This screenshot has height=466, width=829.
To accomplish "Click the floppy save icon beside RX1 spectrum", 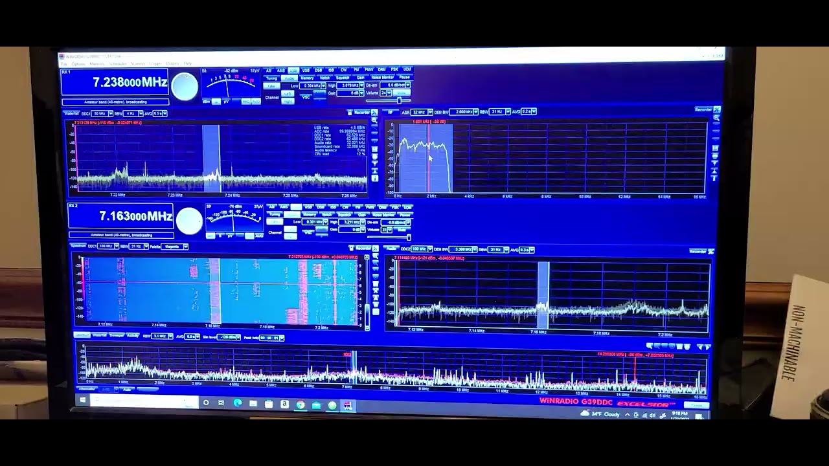I will [x=374, y=150].
